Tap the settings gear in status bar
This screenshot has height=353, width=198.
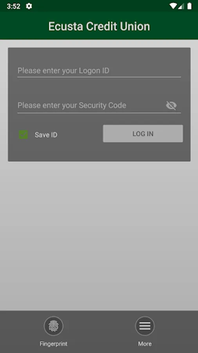click(29, 6)
